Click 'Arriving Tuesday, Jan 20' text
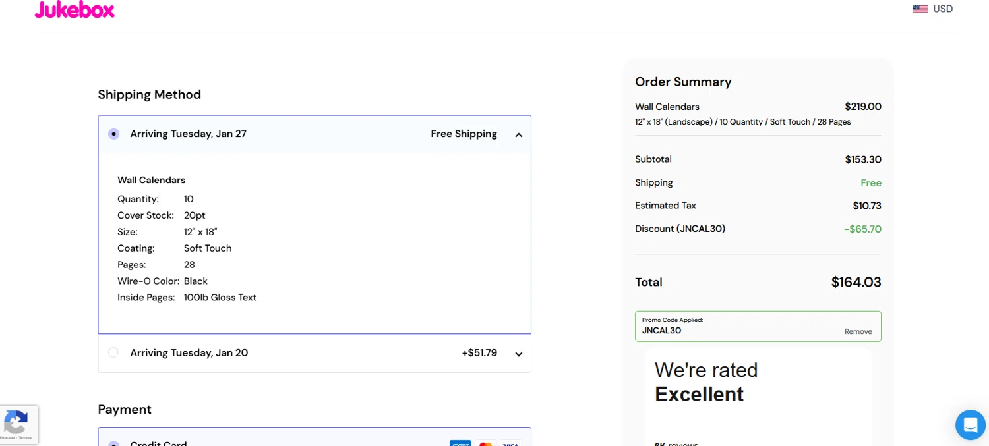Screen dimensions: 989x446 tap(189, 353)
